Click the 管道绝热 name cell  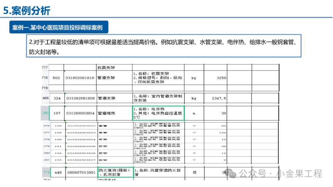[115, 113]
